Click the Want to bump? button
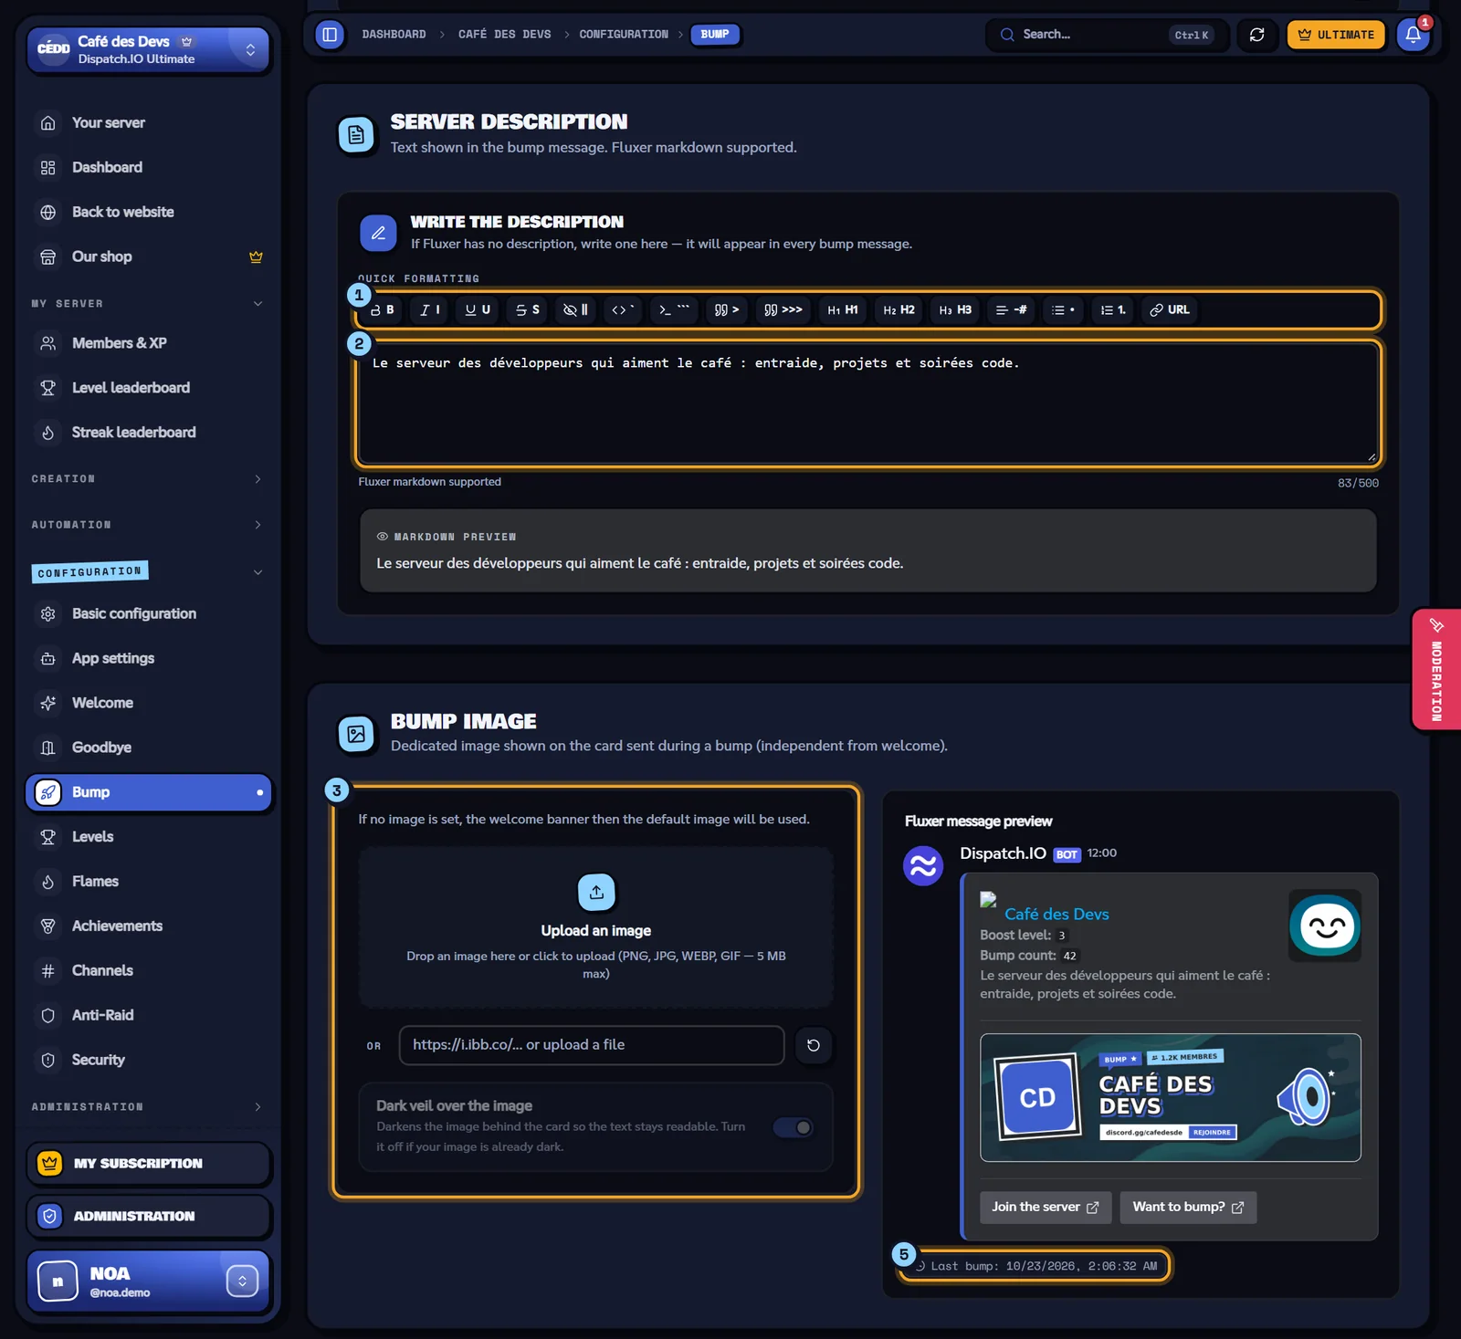1461x1339 pixels. (1188, 1208)
